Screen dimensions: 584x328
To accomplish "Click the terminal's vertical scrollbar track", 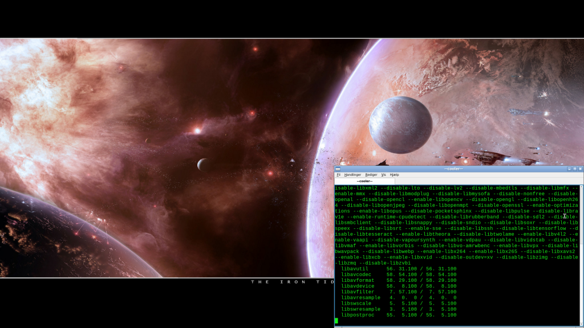I will 581,256.
